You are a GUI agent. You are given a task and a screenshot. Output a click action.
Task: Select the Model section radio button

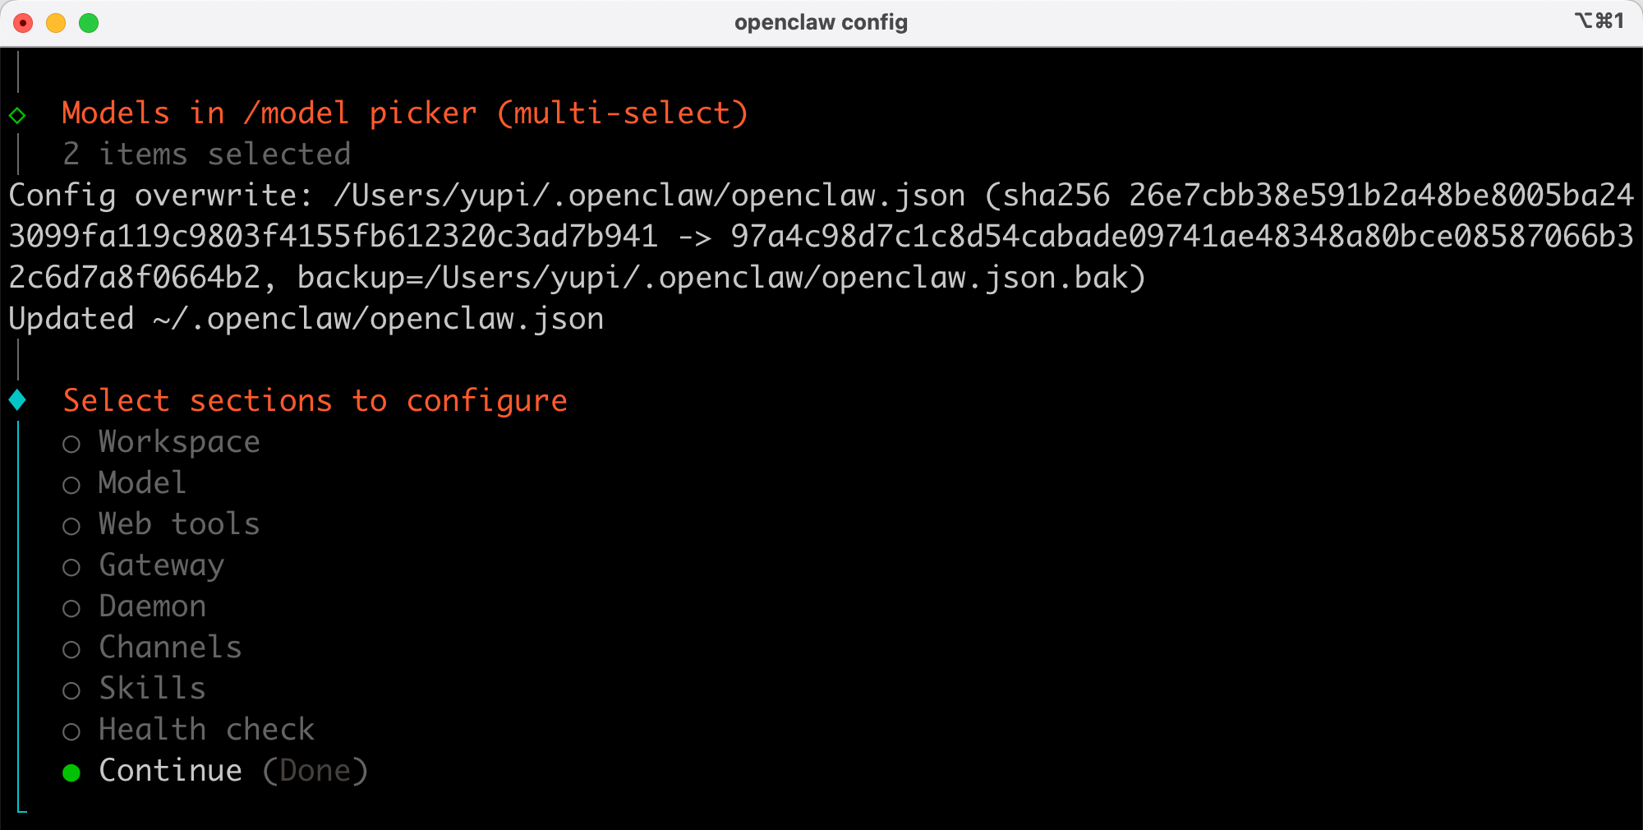pyautogui.click(x=71, y=485)
